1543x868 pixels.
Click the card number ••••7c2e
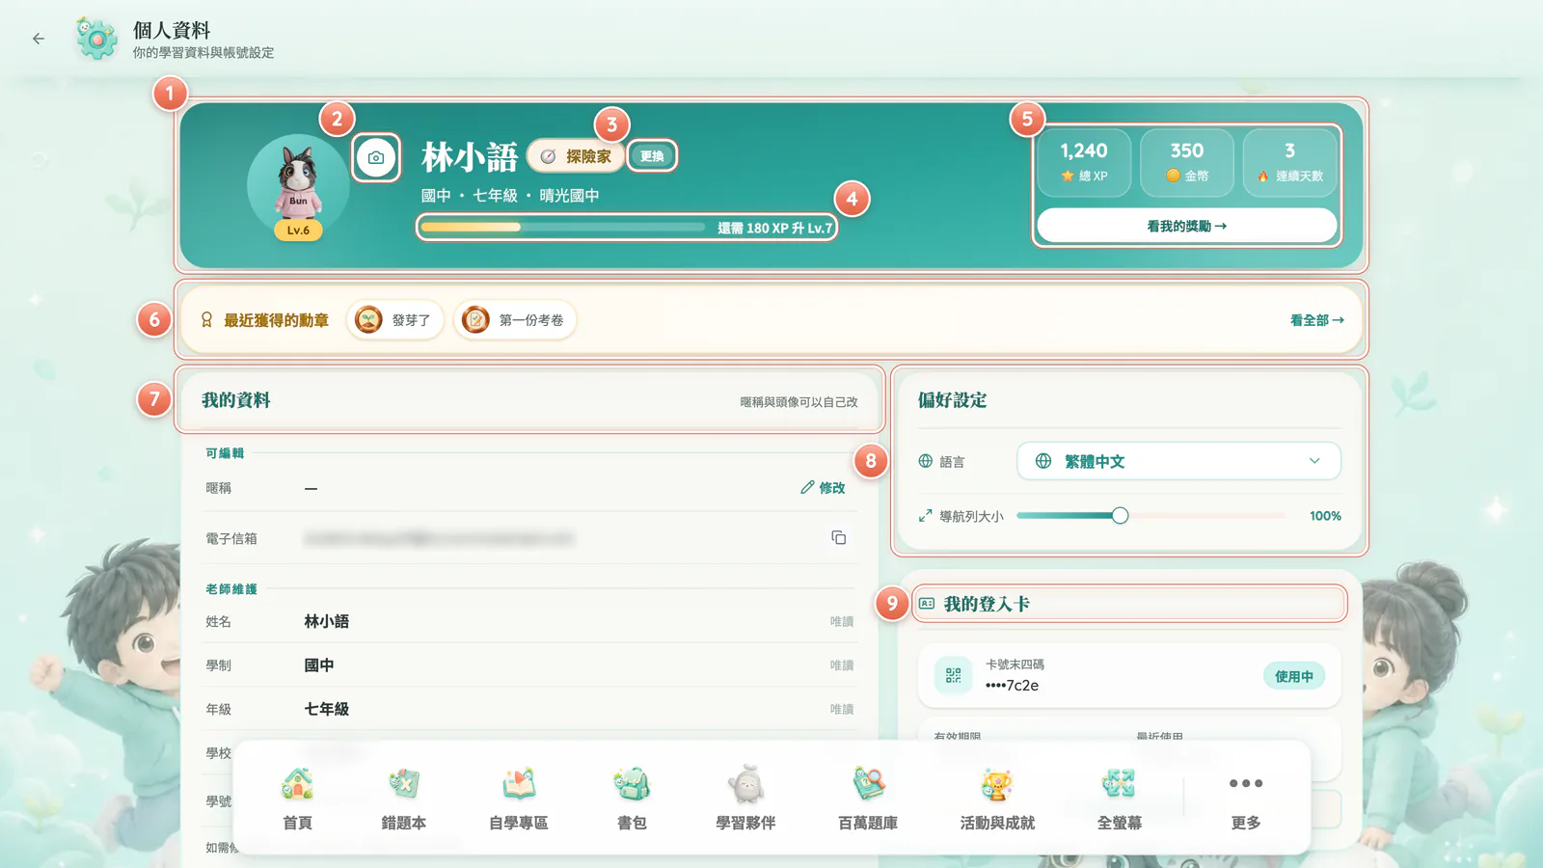[x=1012, y=686]
